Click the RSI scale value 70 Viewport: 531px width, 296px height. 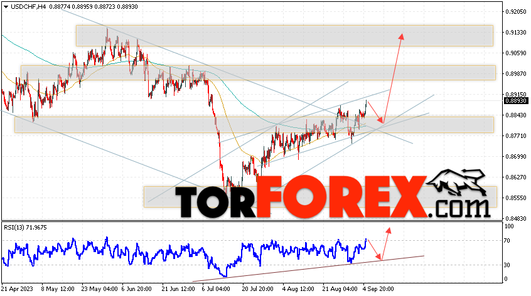point(507,241)
